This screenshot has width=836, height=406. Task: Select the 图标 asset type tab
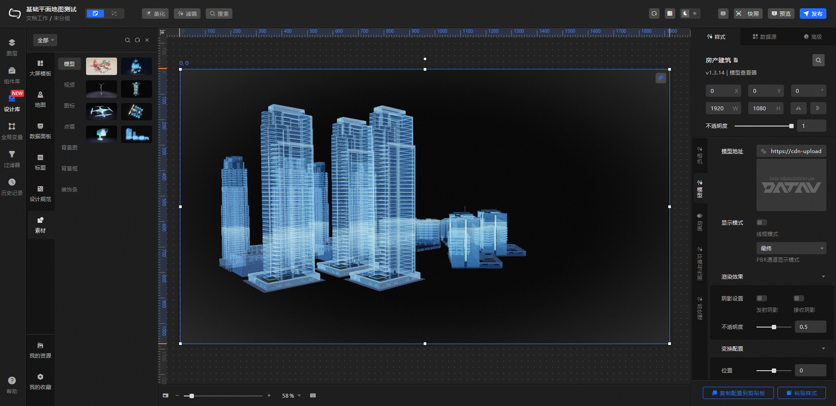point(69,106)
